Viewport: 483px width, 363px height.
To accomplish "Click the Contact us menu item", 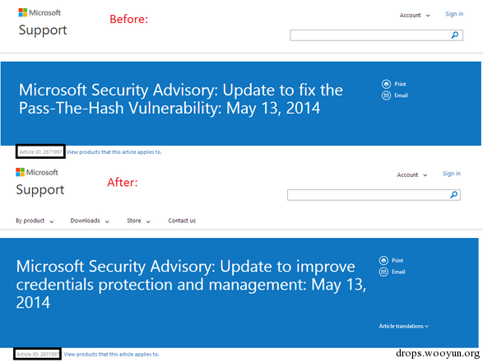I will pos(182,221).
